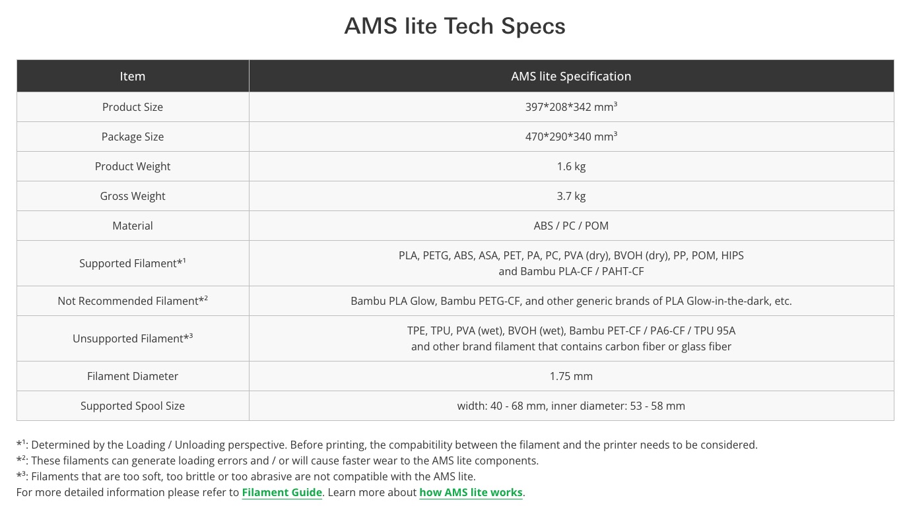The width and height of the screenshot is (905, 506).
Task: Click the spool width and inner diameter value
Action: 571,406
